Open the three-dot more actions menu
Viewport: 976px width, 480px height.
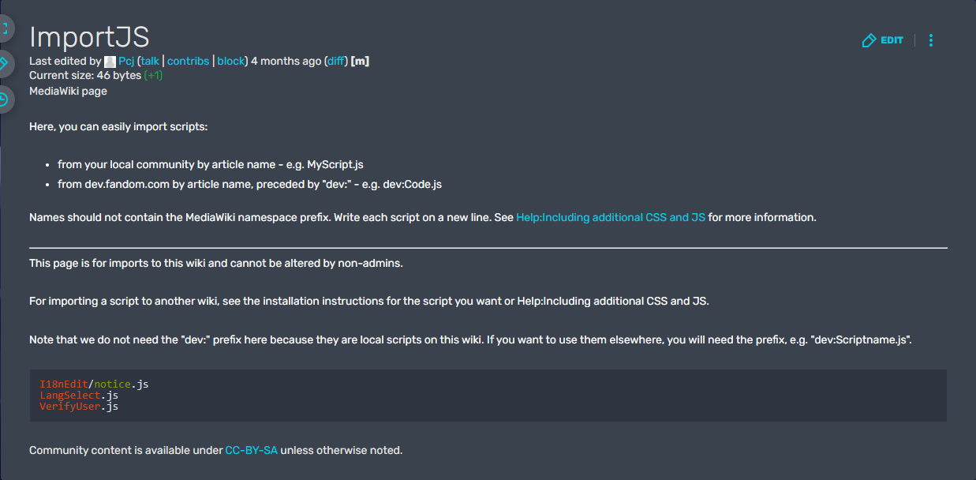tap(931, 40)
